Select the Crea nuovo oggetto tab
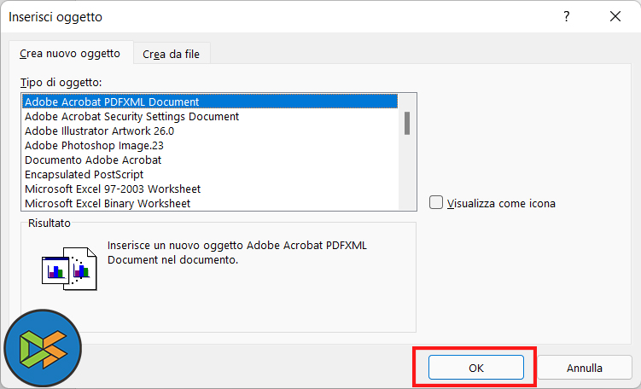Viewport: 641px width, 389px height. pos(70,53)
